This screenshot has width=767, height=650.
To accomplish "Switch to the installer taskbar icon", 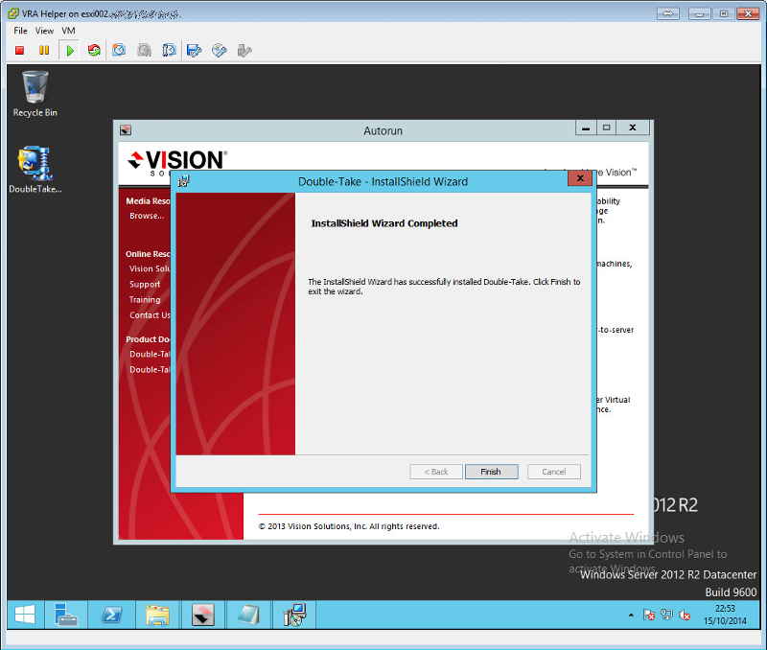I will click(294, 615).
